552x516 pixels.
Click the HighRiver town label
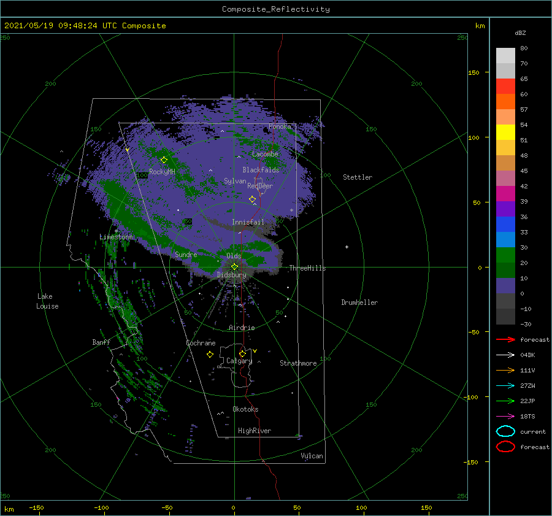255,431
